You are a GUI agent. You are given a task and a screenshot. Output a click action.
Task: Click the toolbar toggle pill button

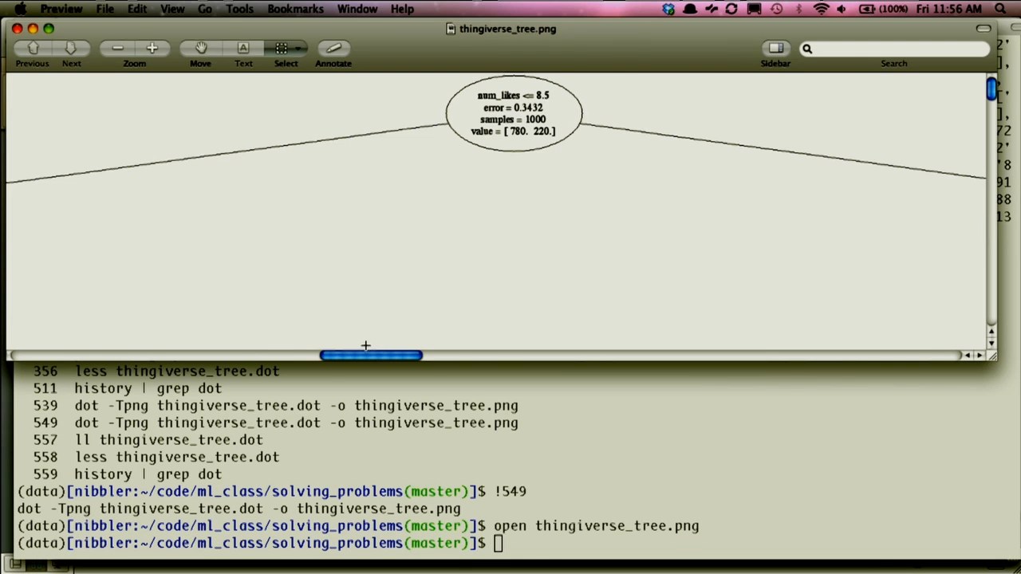984,29
